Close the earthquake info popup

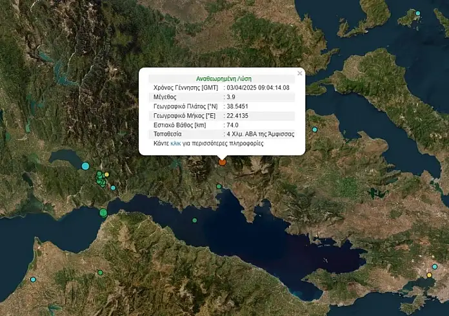299,73
